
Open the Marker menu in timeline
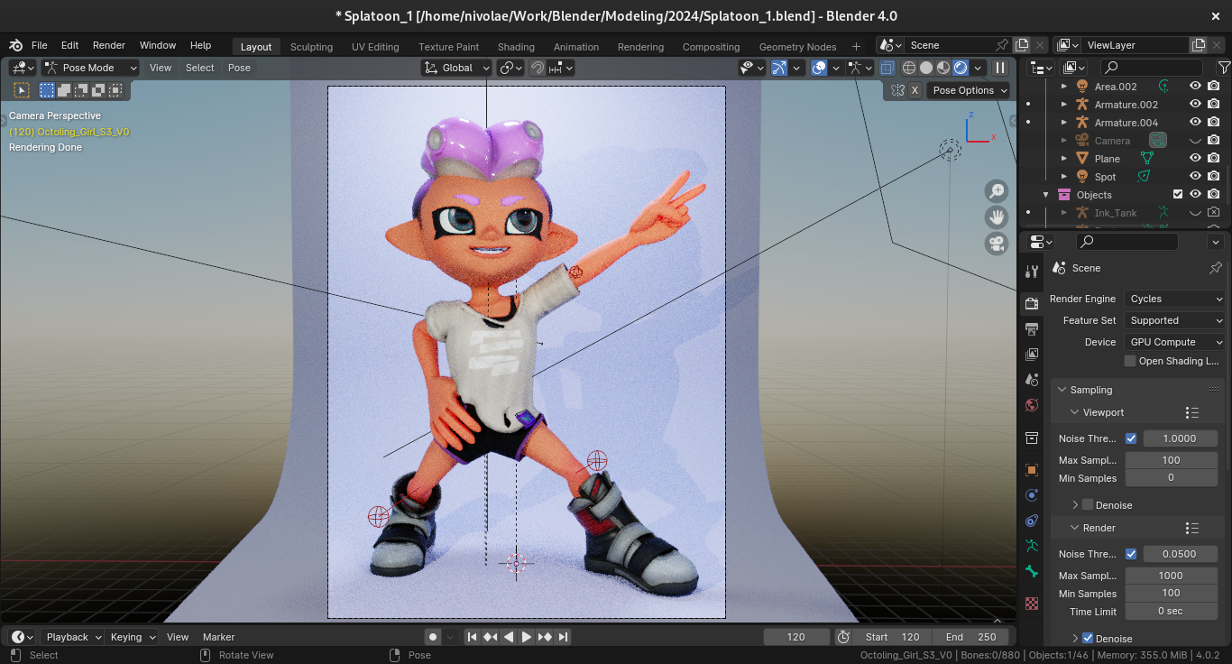point(218,637)
